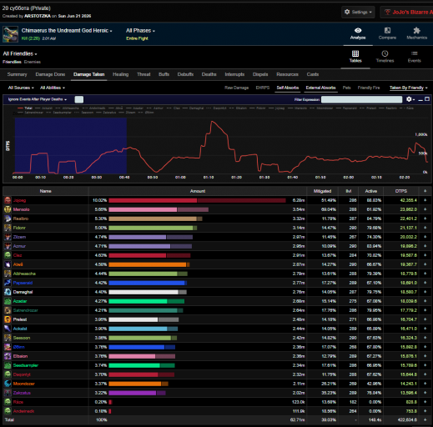Click the class icon beside Zakzatus
This screenshot has width=433, height=427.
(x=8, y=393)
